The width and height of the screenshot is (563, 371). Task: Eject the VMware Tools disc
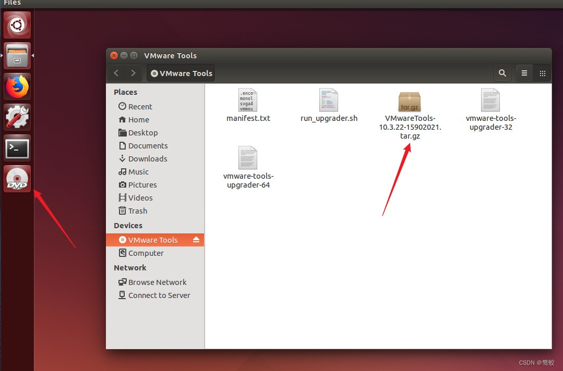pos(196,240)
